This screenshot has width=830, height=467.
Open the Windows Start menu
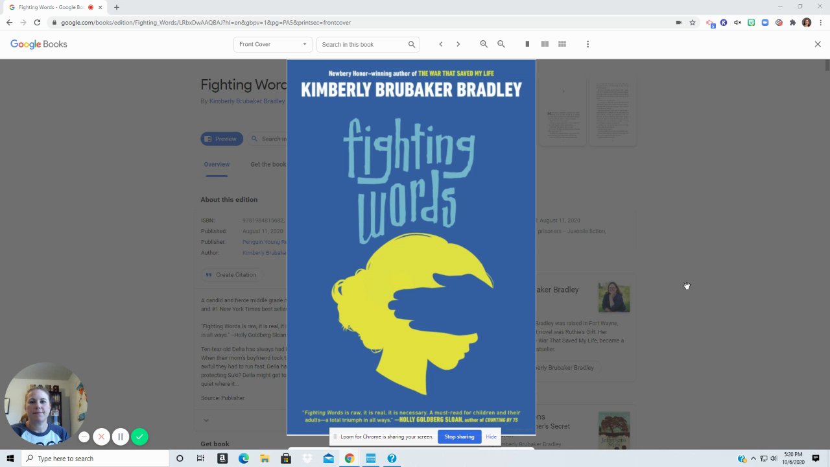[10, 459]
